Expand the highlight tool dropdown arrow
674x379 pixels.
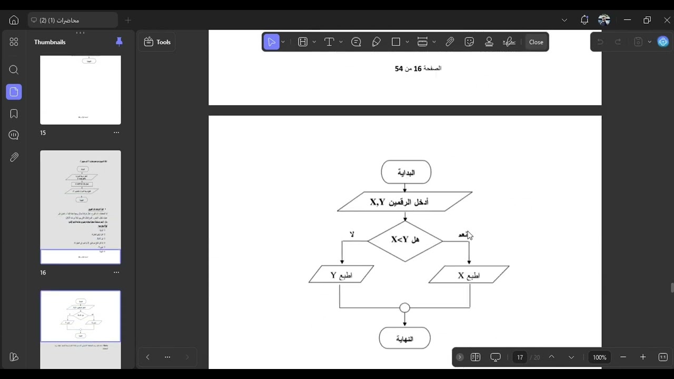point(314,42)
